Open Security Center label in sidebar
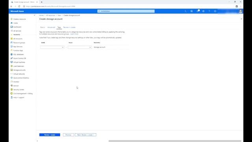The width and height of the screenshot is (252, 142). pyautogui.click(x=19, y=90)
